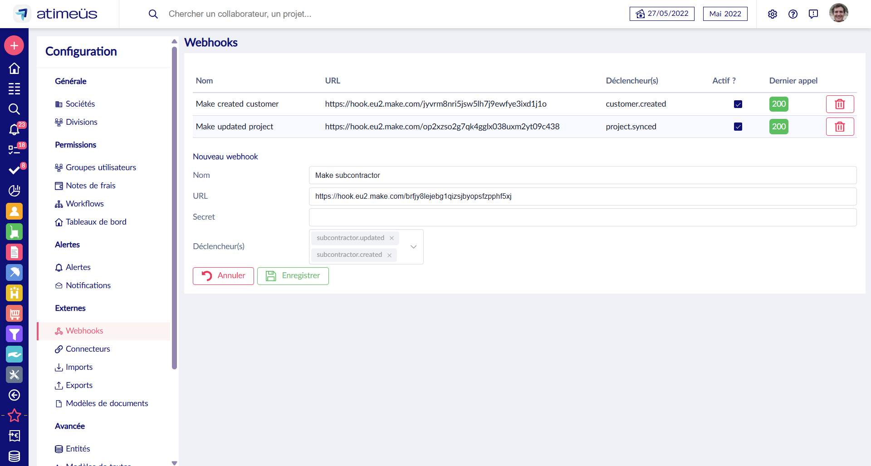Expand the Déclencheur(s) dropdown chevron
Viewport: 871px width, 466px height.
point(413,247)
